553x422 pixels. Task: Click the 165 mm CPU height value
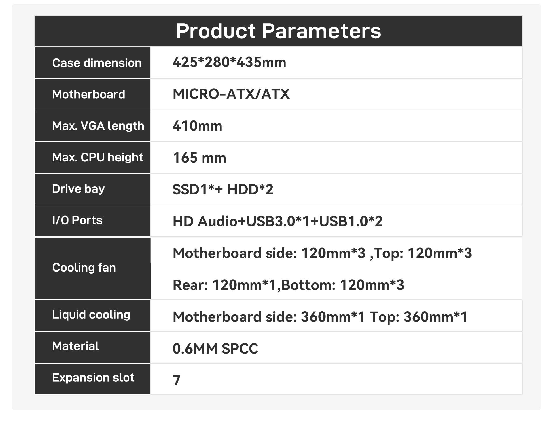click(x=199, y=158)
